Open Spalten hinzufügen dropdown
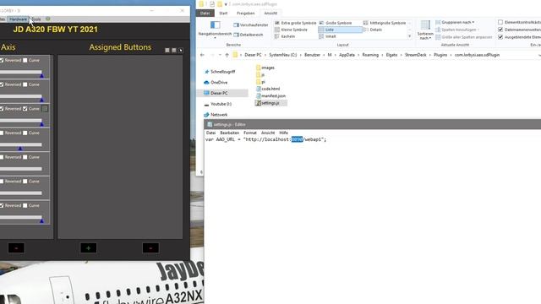This screenshot has height=304, width=541. pyautogui.click(x=457, y=30)
